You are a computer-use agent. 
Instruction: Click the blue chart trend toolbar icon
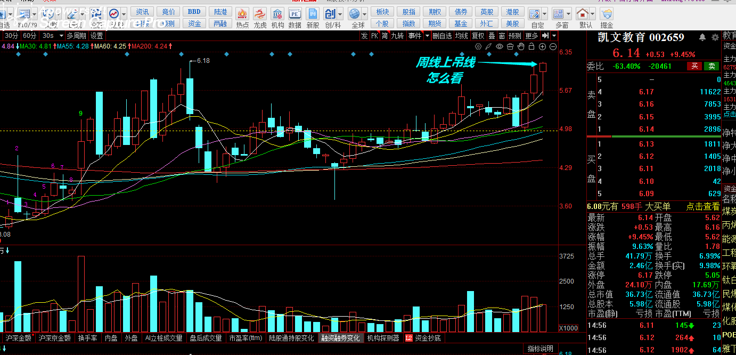pos(114,13)
